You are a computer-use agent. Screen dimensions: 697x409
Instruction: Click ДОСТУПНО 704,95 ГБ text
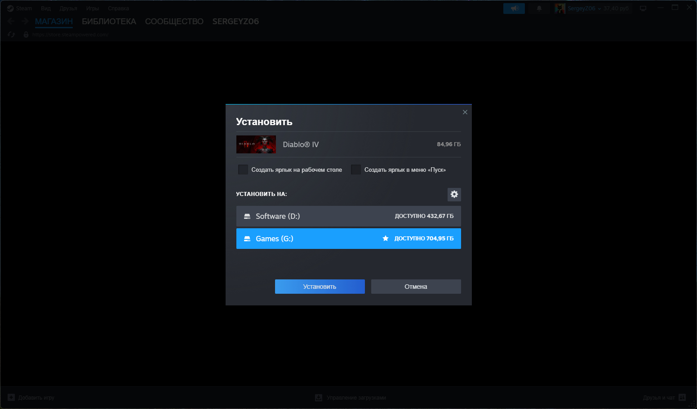[424, 239]
